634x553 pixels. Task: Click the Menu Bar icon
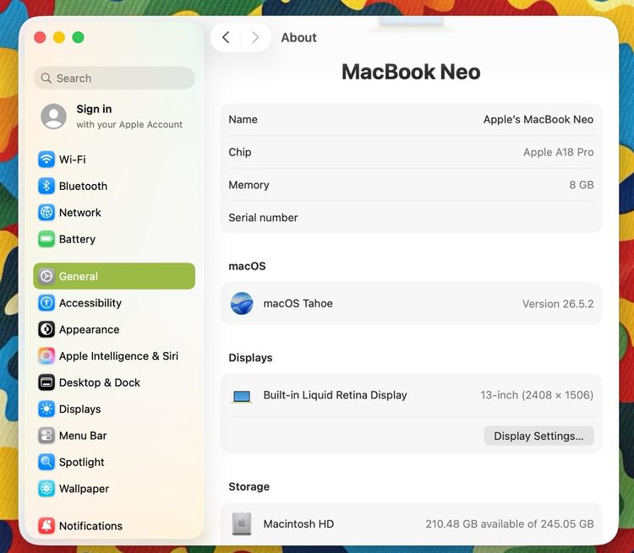coord(46,436)
